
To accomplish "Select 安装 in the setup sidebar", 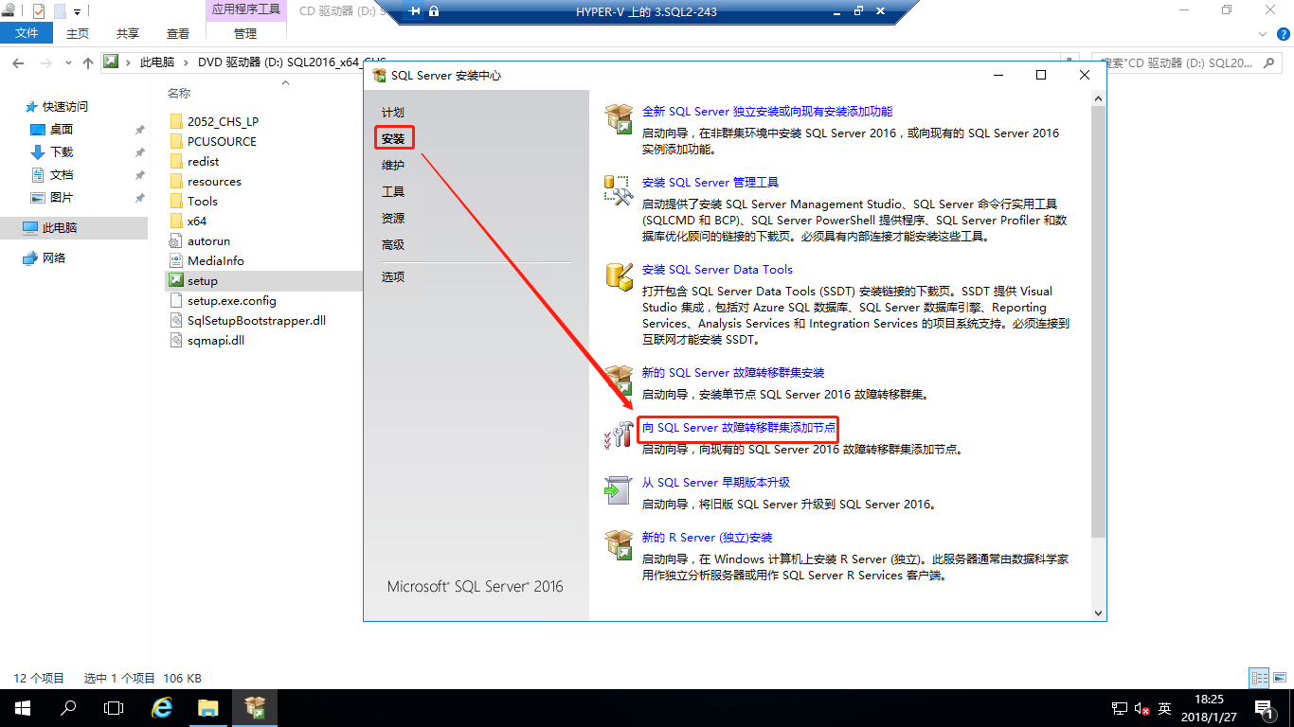I will tap(393, 139).
